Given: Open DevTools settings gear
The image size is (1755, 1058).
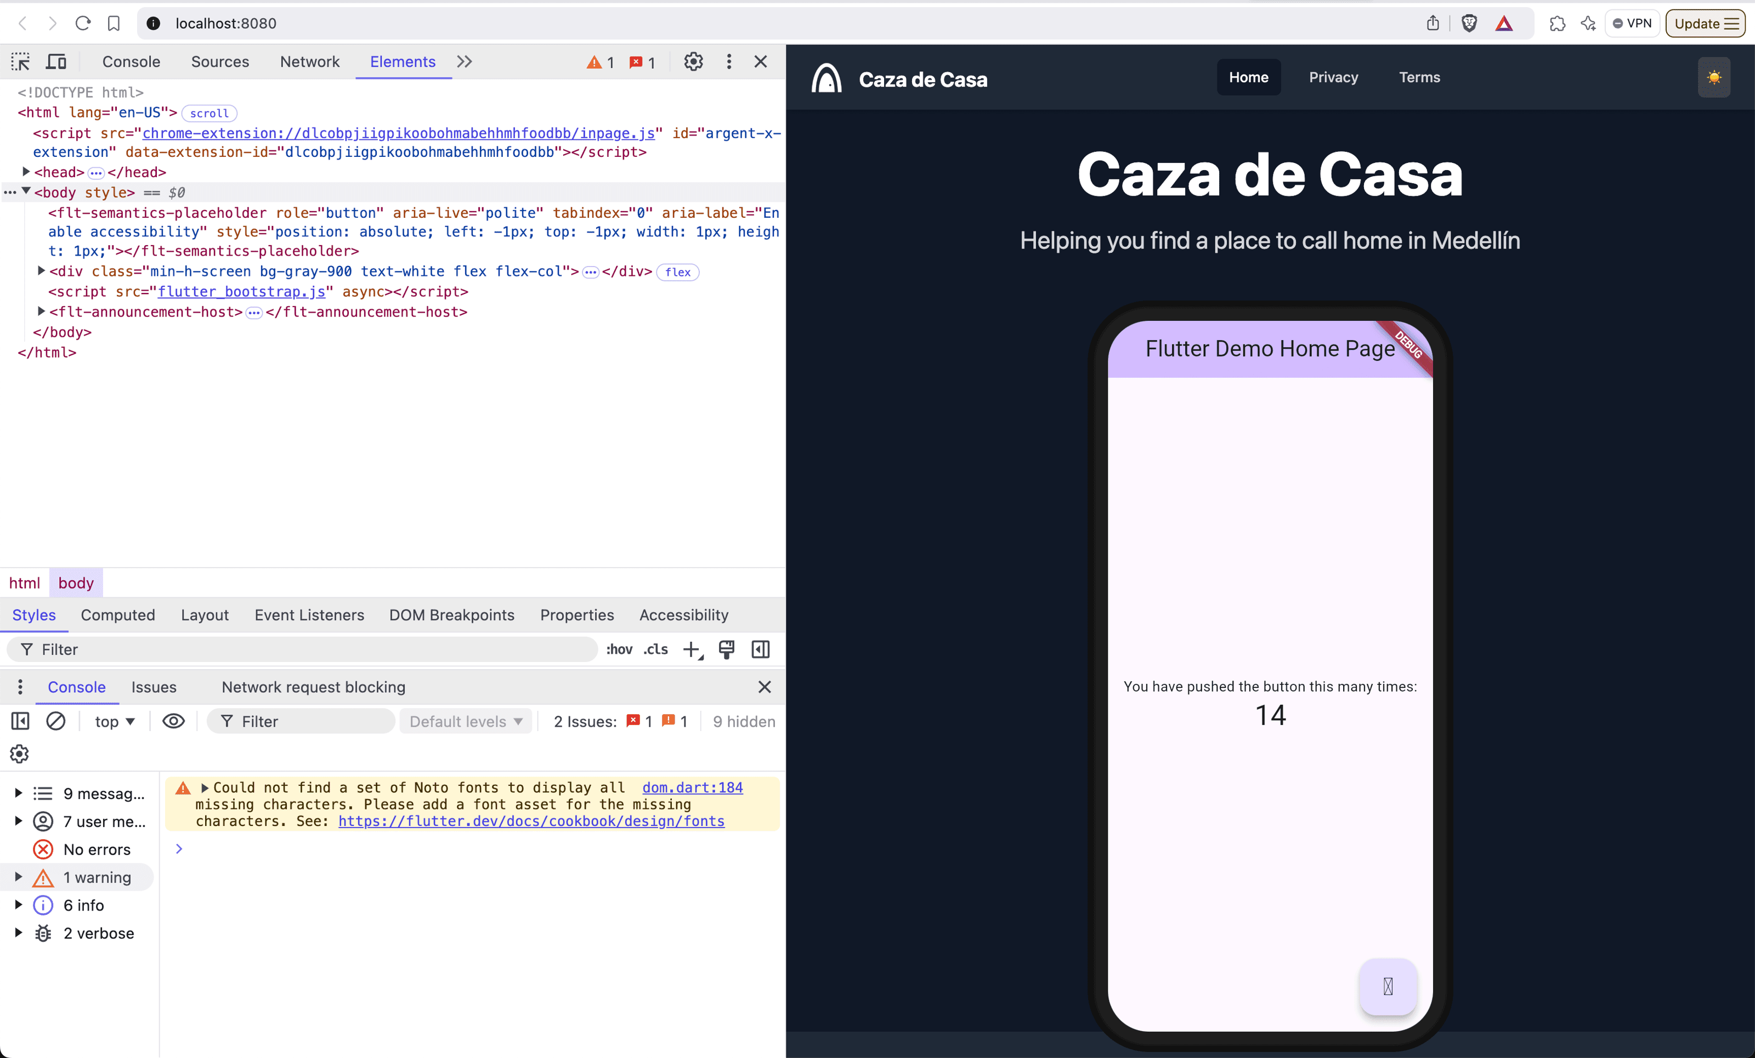Looking at the screenshot, I should click(x=693, y=62).
